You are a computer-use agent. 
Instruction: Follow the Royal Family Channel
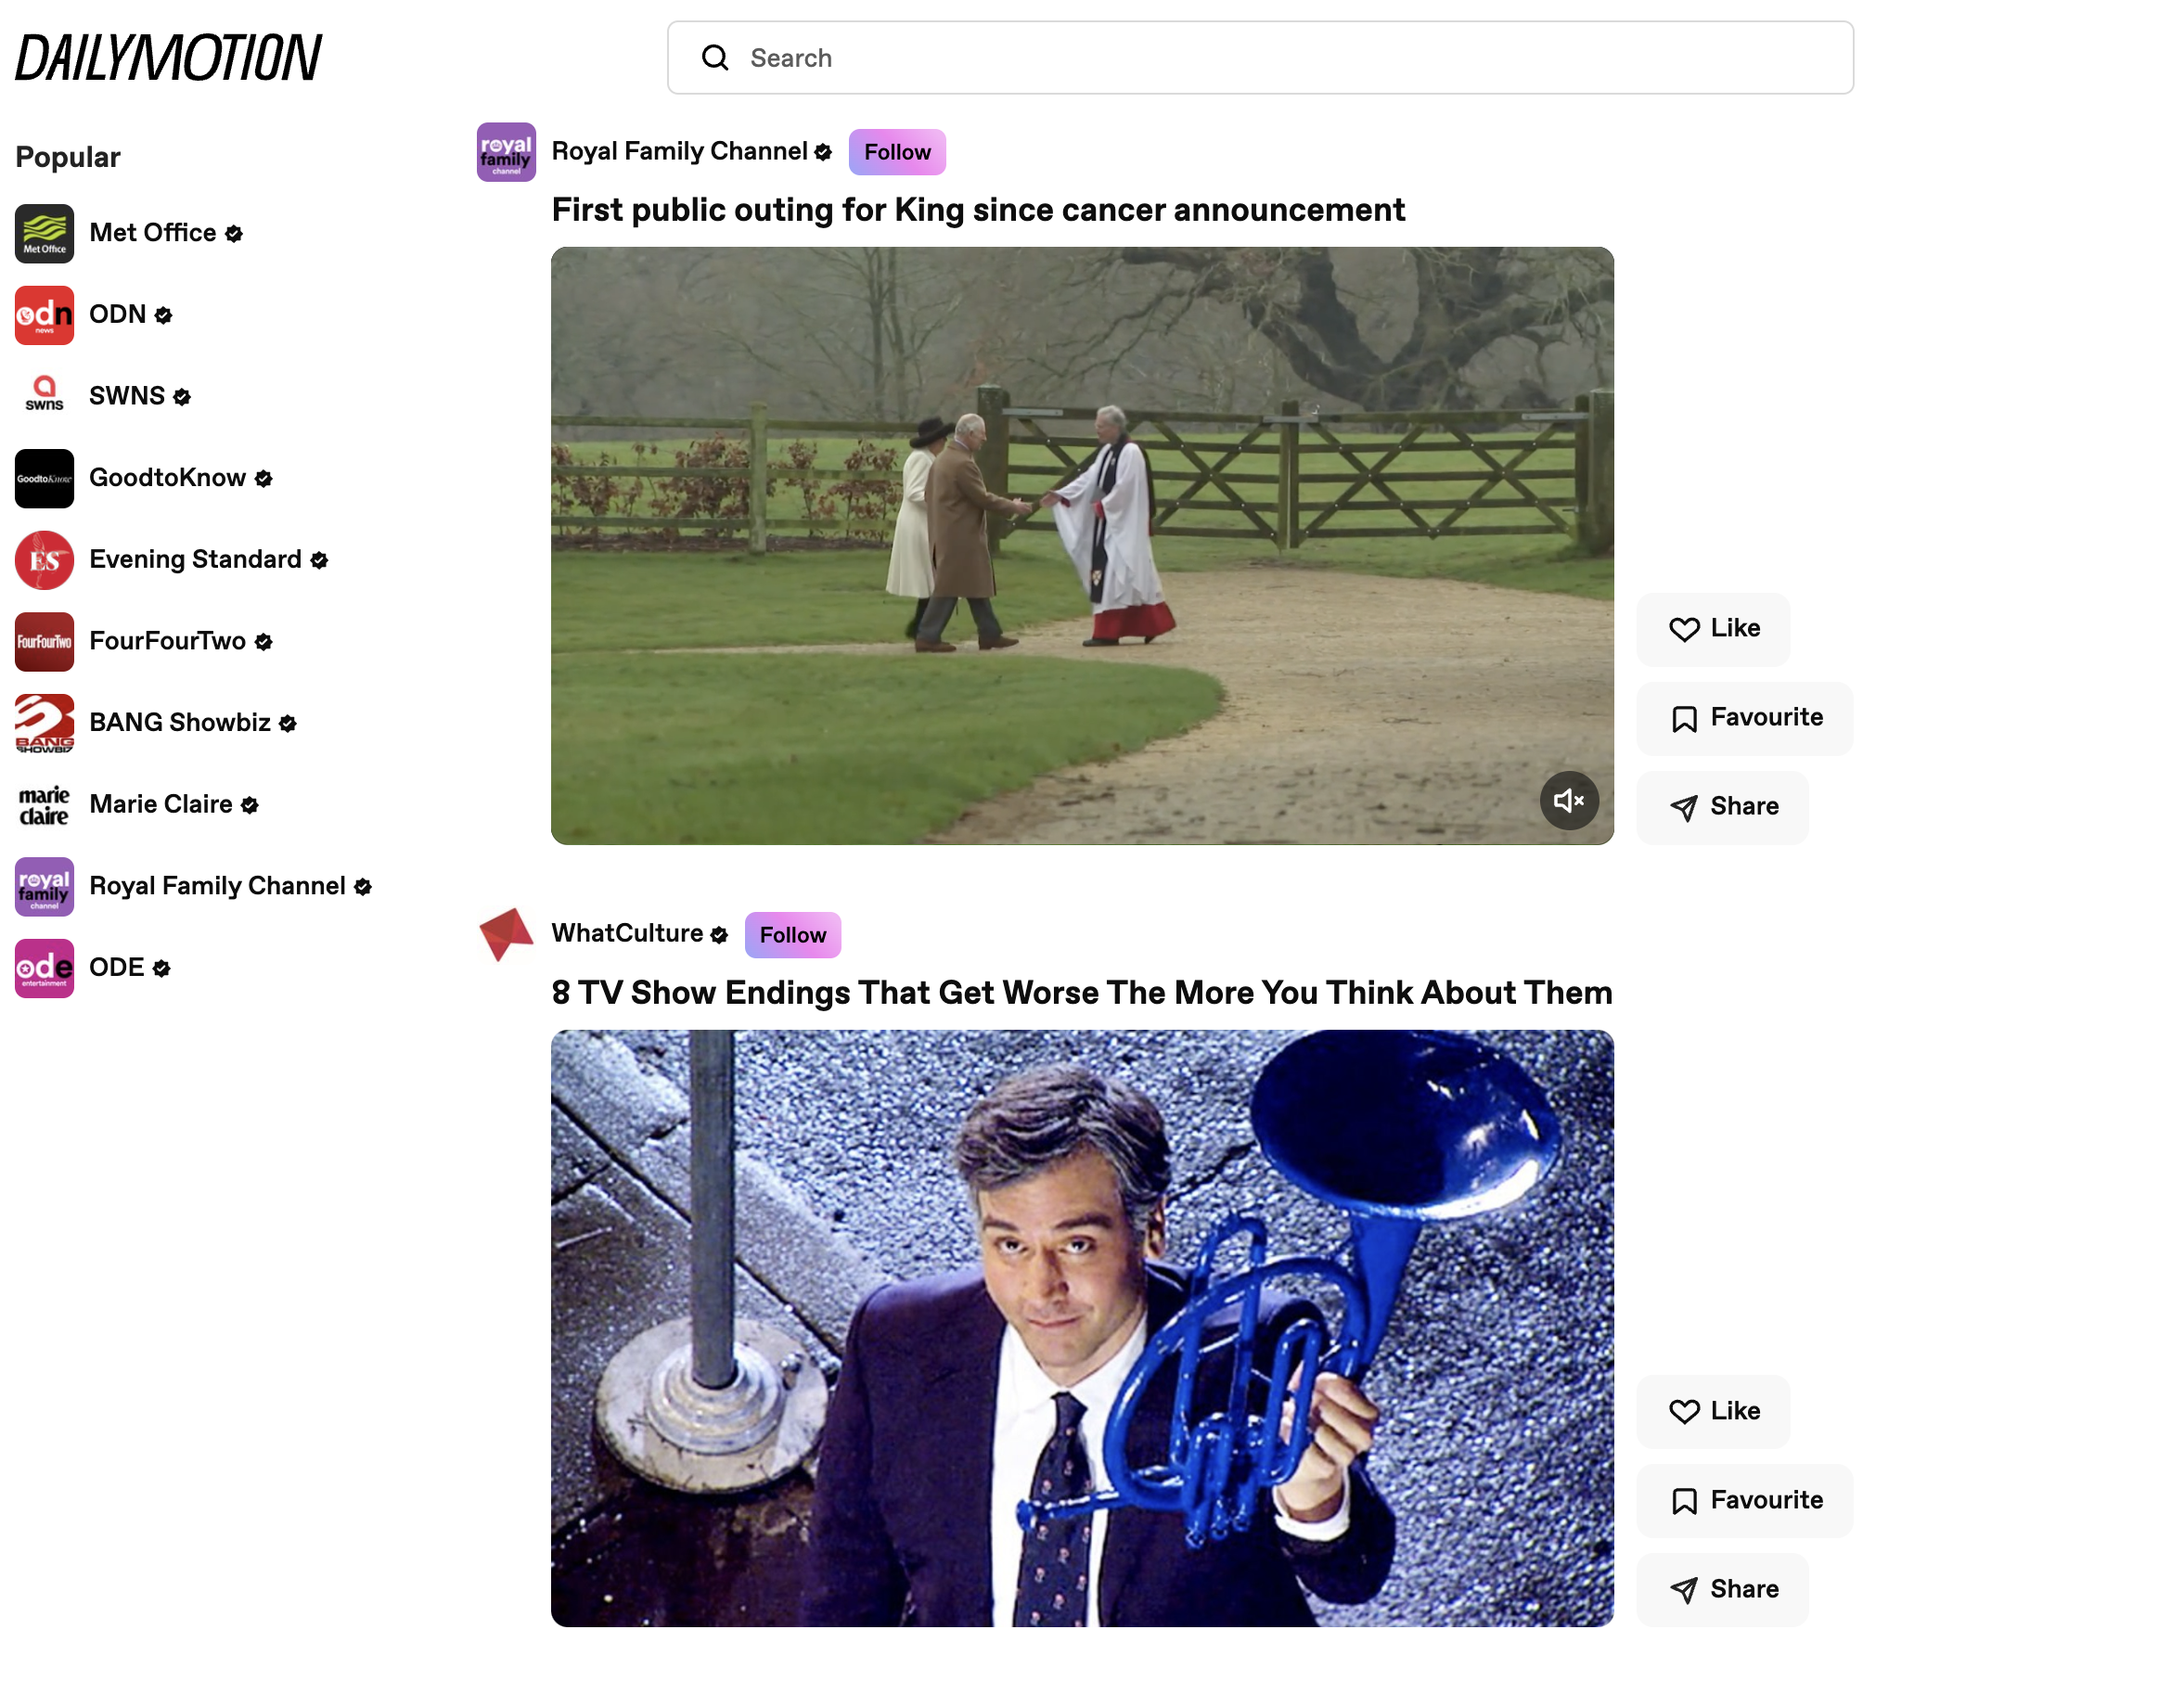pos(897,152)
